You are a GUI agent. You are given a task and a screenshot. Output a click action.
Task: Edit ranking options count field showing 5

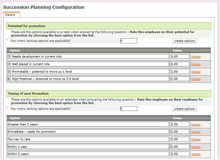pyautogui.click(x=128, y=109)
